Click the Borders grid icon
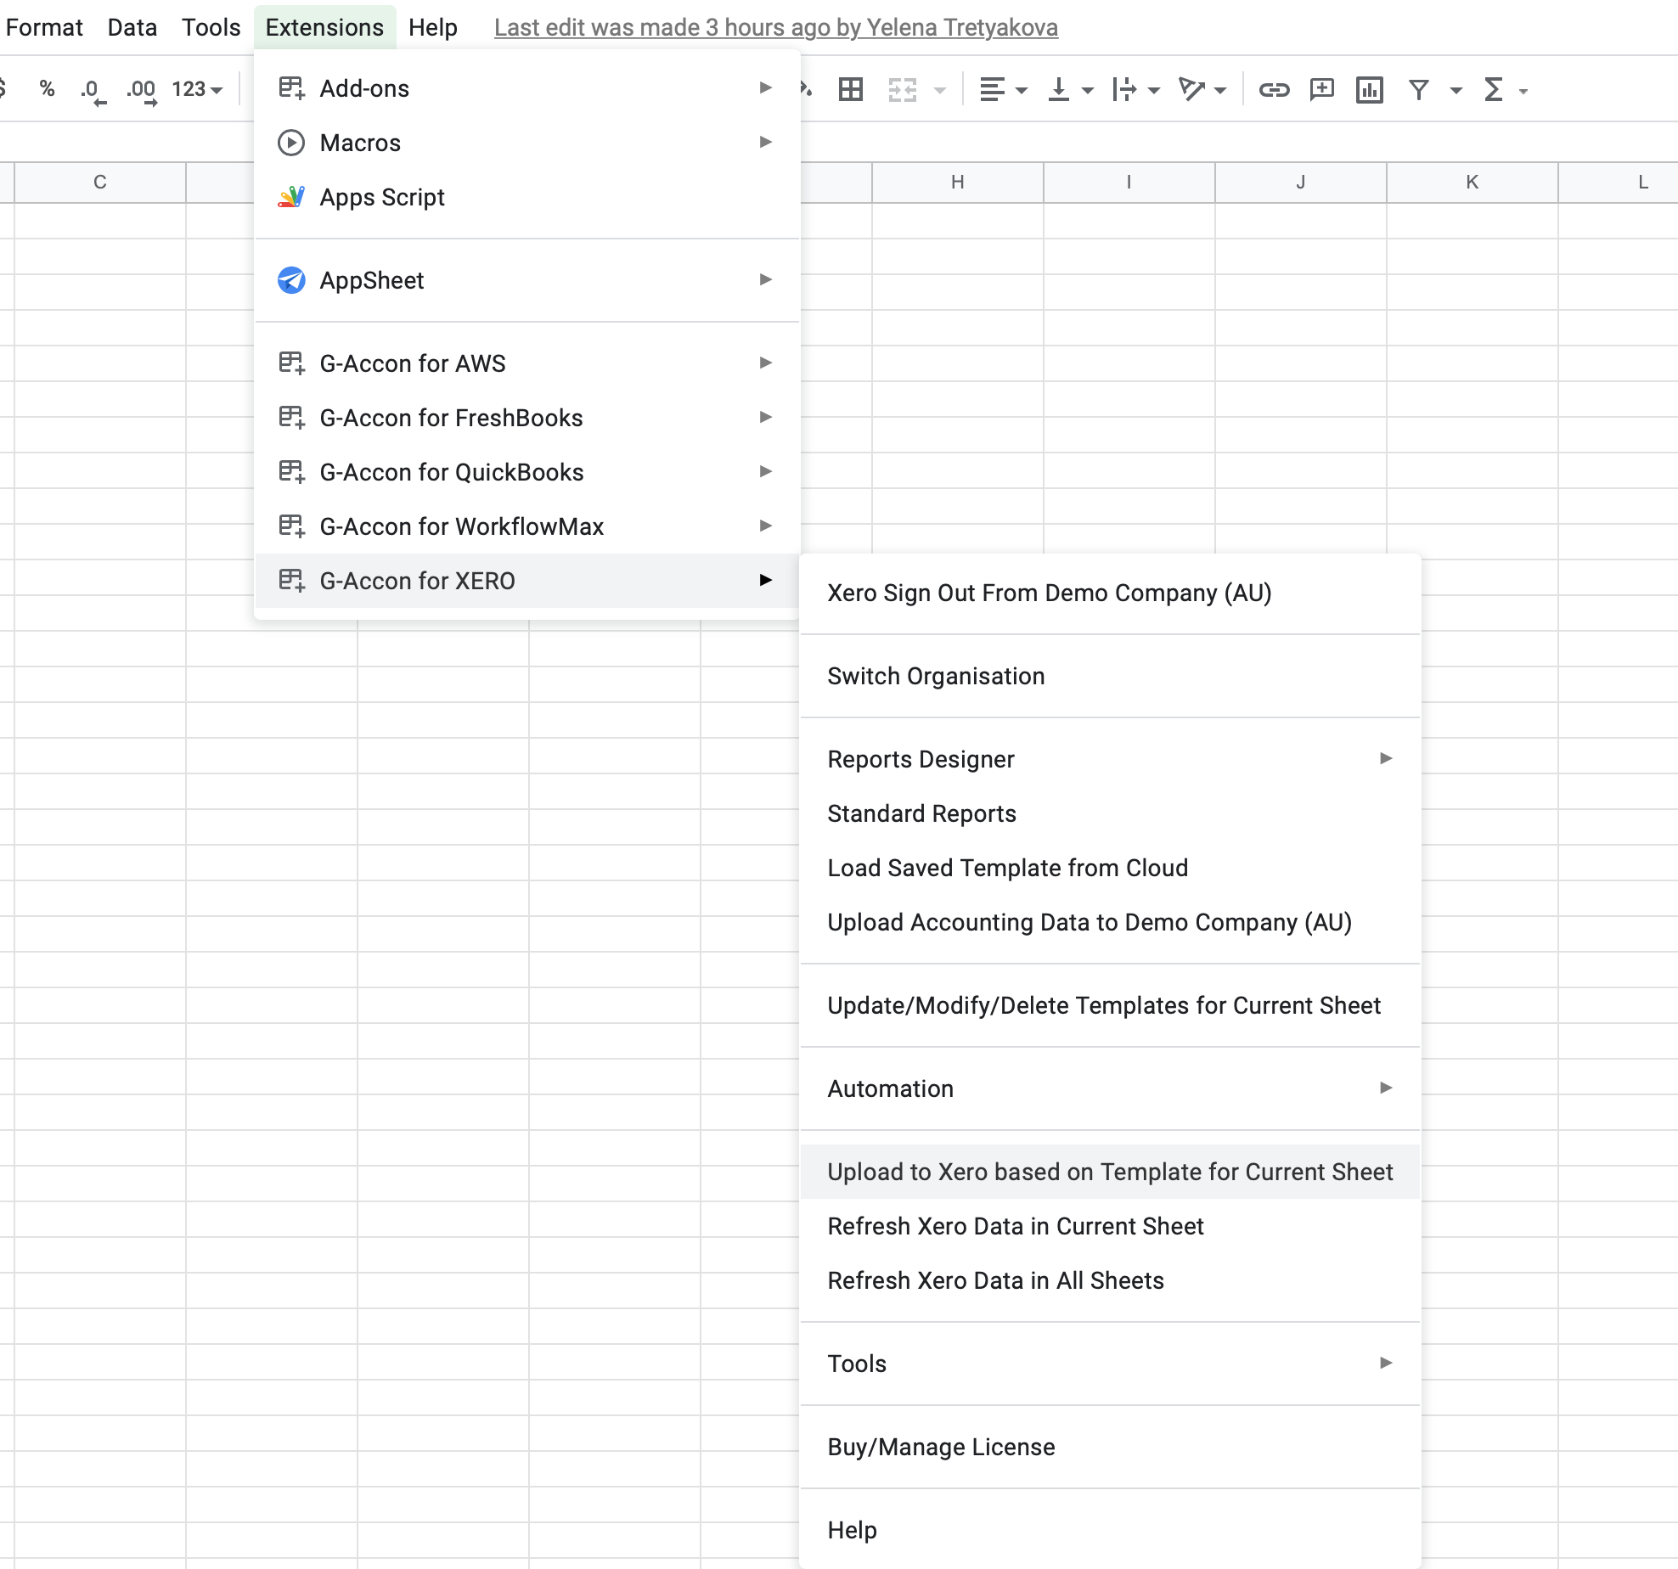 pyautogui.click(x=850, y=89)
